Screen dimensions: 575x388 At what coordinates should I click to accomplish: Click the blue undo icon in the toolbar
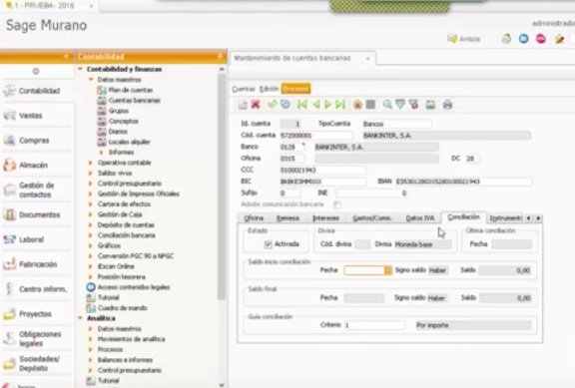click(286, 105)
